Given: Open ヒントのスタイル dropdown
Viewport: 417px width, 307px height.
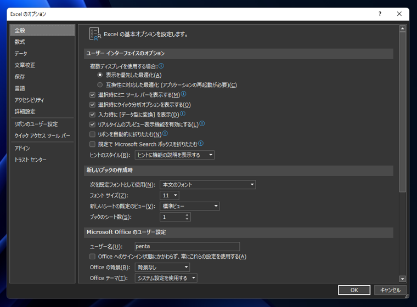Looking at the screenshot, I should point(174,155).
